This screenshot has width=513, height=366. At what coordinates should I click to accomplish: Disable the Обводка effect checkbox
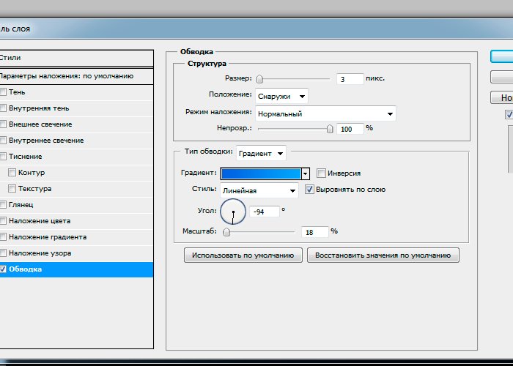tap(4, 269)
